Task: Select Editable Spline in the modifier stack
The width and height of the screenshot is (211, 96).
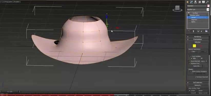Action: pos(195,15)
